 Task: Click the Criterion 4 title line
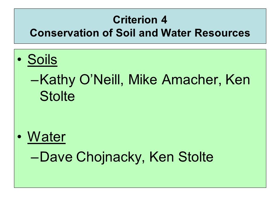coord(140,20)
